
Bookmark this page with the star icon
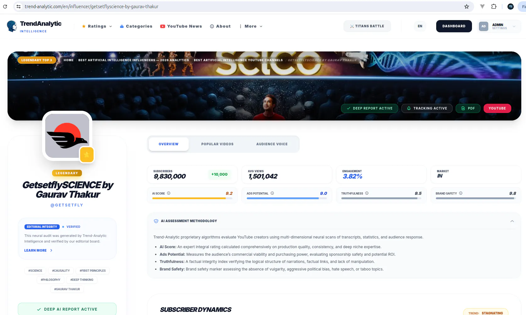click(x=467, y=6)
